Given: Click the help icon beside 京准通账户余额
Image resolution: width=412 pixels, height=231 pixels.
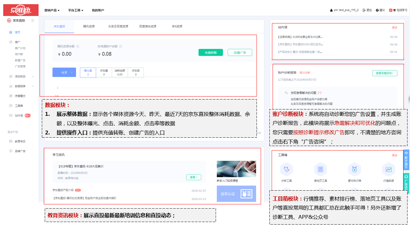Looking at the screenshot, I should [x=120, y=47].
